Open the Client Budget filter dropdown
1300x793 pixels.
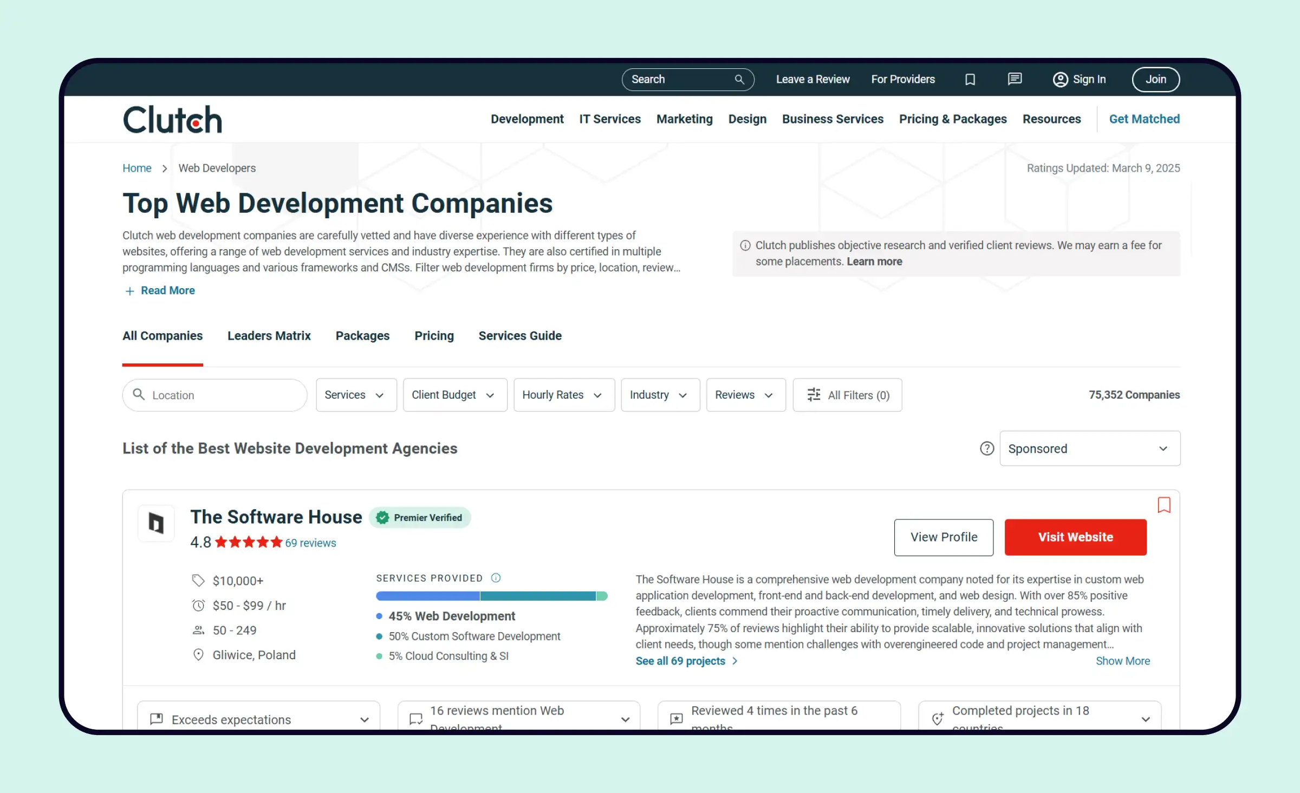[455, 395]
